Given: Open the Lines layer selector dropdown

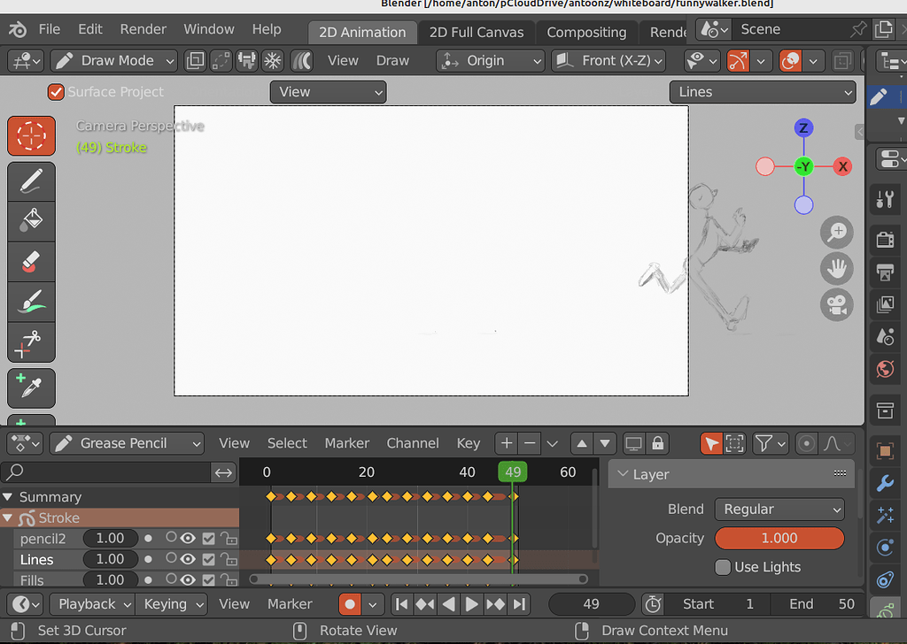Looking at the screenshot, I should point(763,92).
